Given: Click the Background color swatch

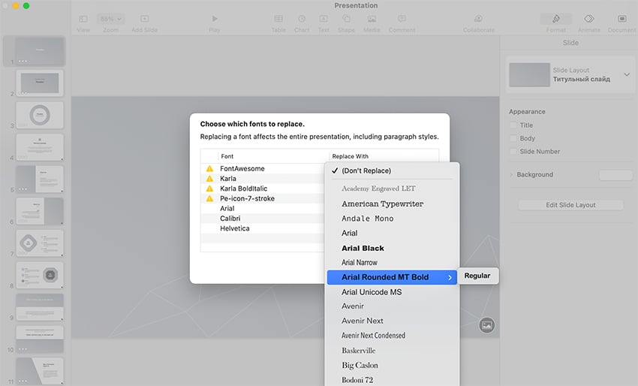Looking at the screenshot, I should click(615, 175).
